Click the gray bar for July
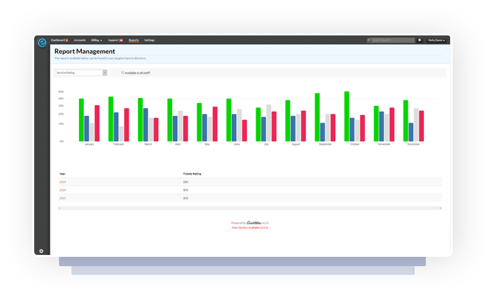The image size is (493, 296). click(269, 123)
